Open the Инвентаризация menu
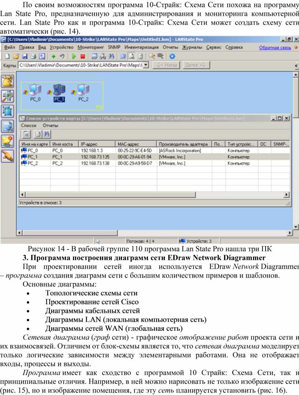Viewport: 299px width, 395px height. [141, 47]
